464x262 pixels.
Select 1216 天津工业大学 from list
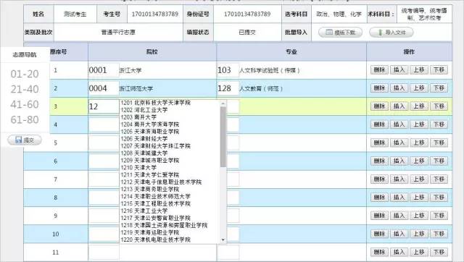tap(144, 211)
